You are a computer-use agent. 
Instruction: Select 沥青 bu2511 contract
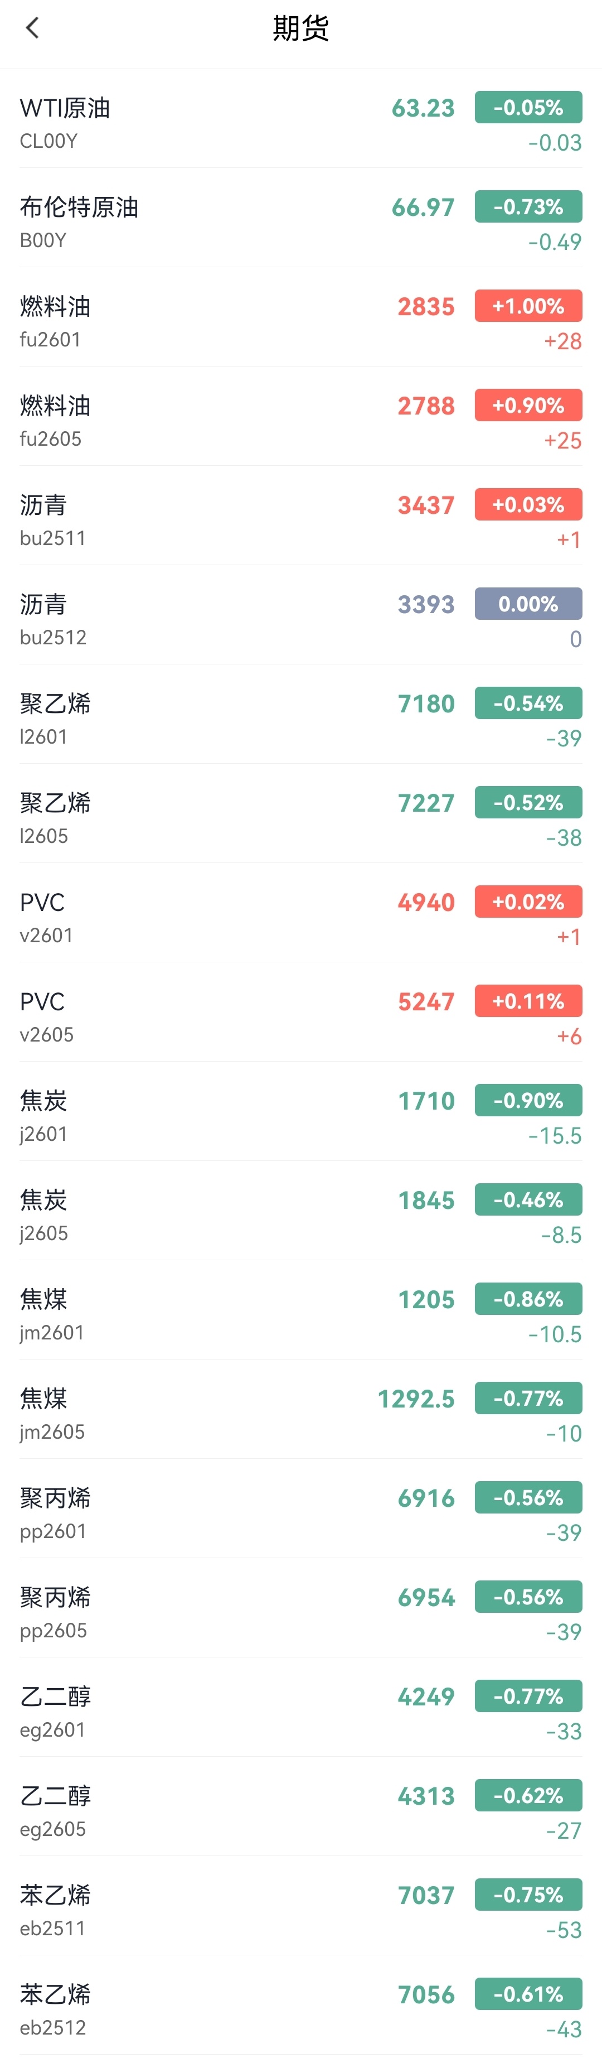coord(301,515)
